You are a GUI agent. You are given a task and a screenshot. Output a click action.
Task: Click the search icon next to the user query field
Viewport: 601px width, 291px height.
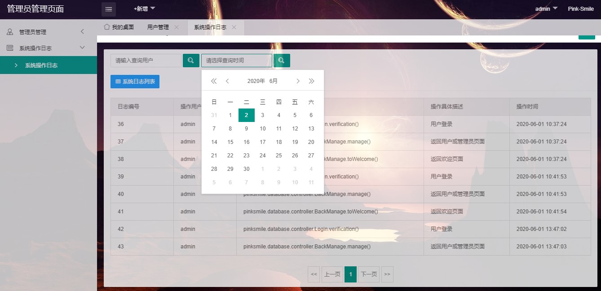click(x=191, y=61)
